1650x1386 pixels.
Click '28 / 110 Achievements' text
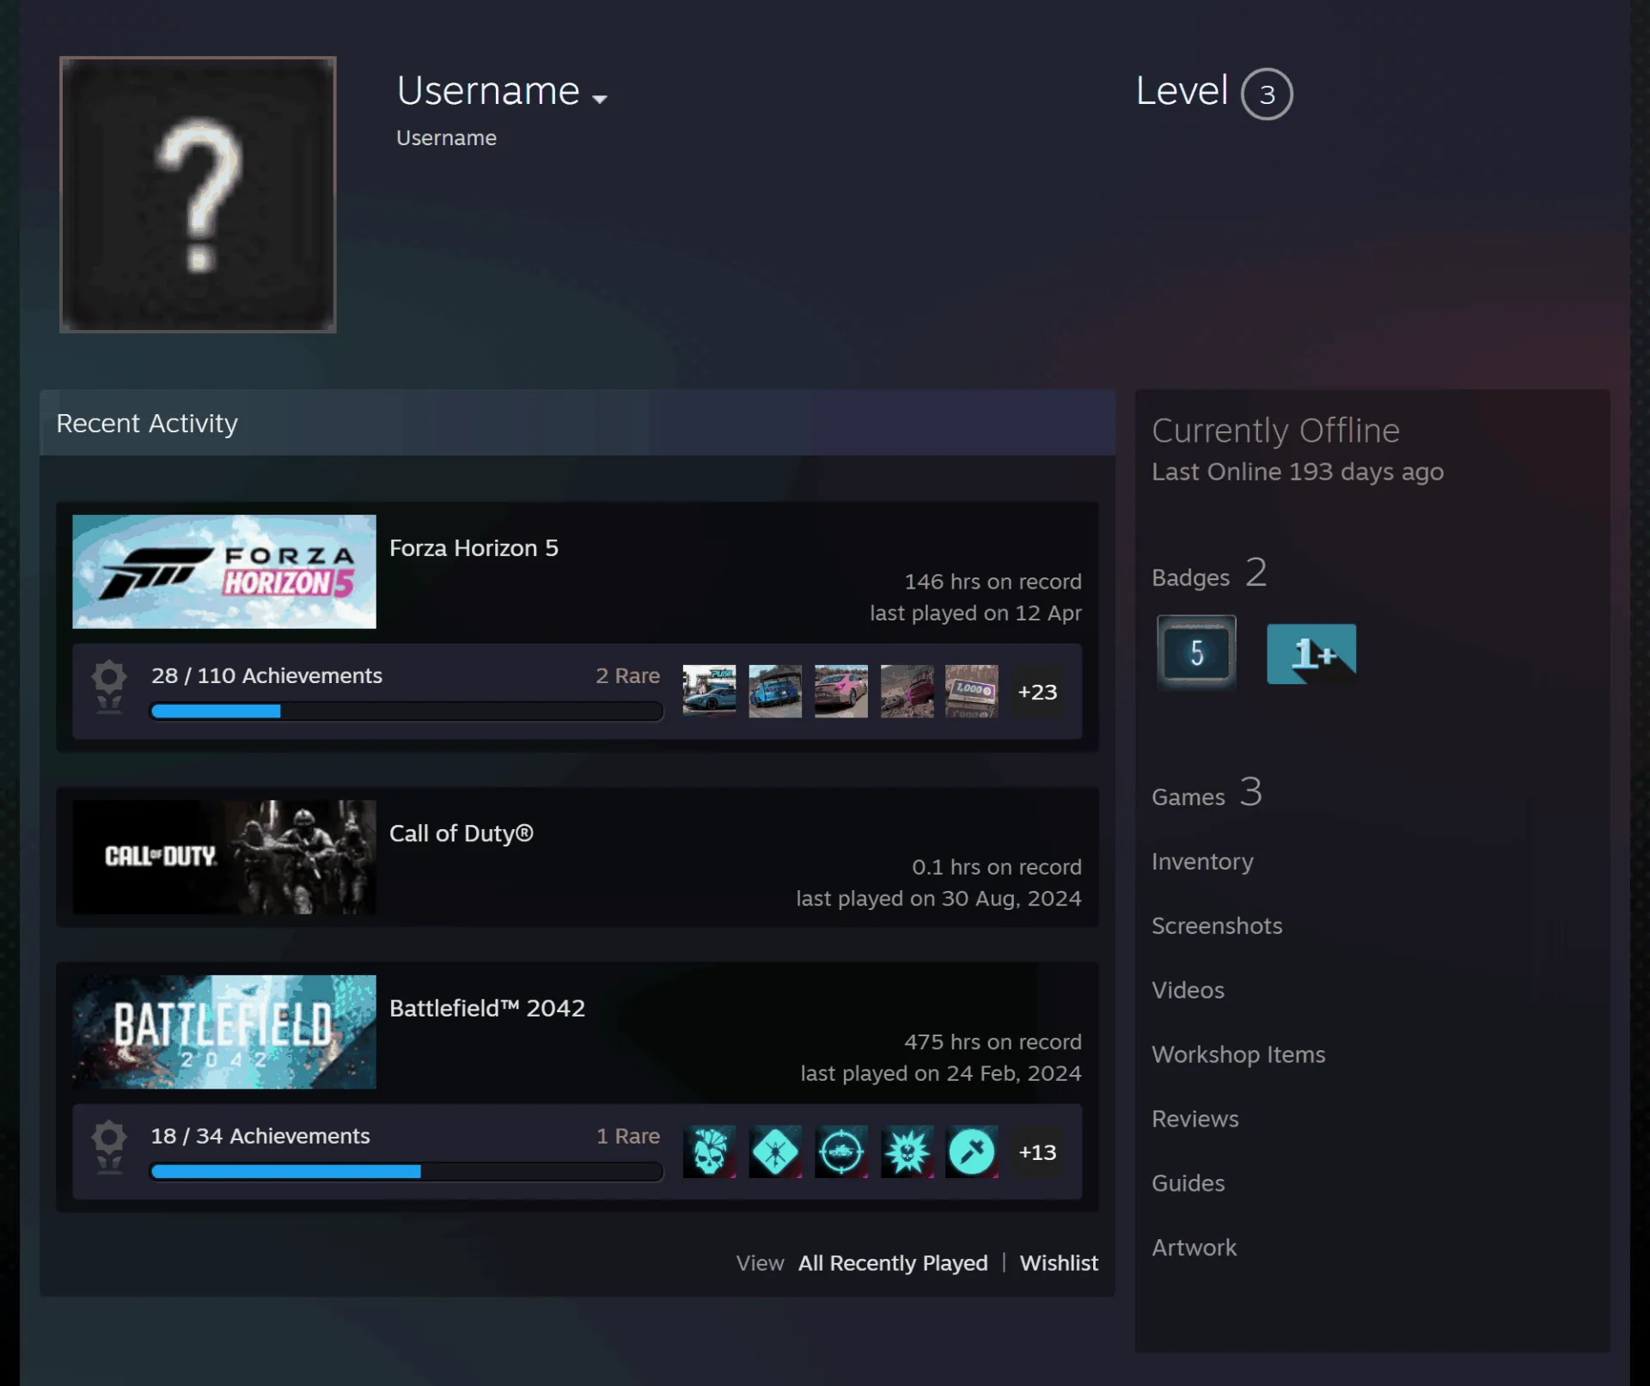coord(266,676)
